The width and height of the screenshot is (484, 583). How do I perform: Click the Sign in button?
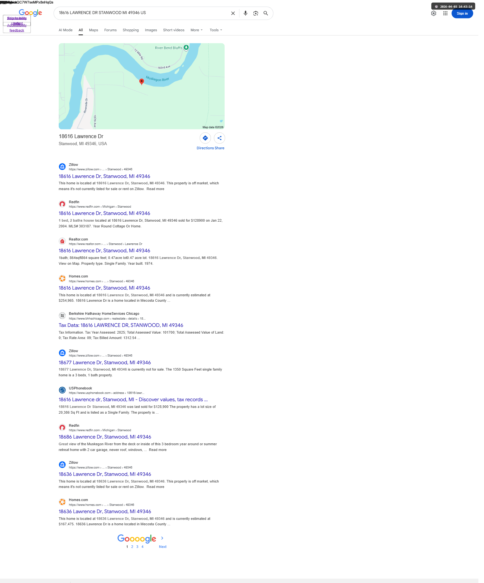(x=462, y=13)
